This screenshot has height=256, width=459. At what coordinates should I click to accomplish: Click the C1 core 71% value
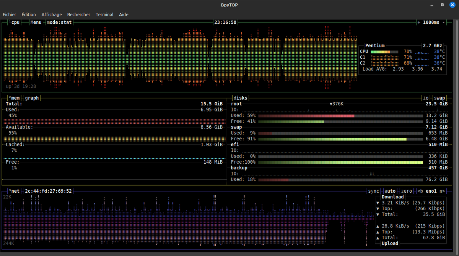click(408, 57)
